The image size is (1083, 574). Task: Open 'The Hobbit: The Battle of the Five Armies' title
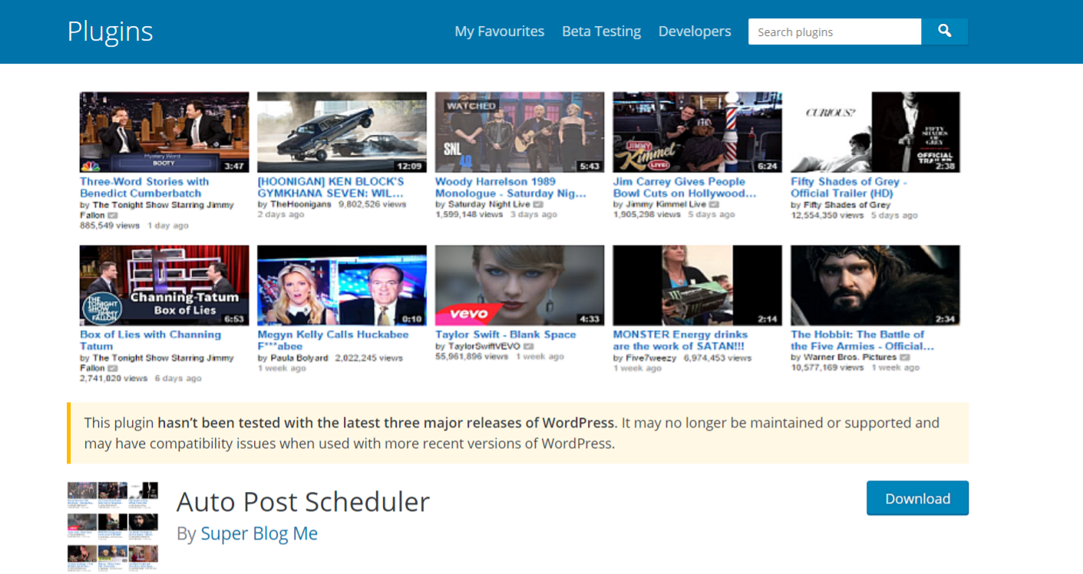(863, 340)
